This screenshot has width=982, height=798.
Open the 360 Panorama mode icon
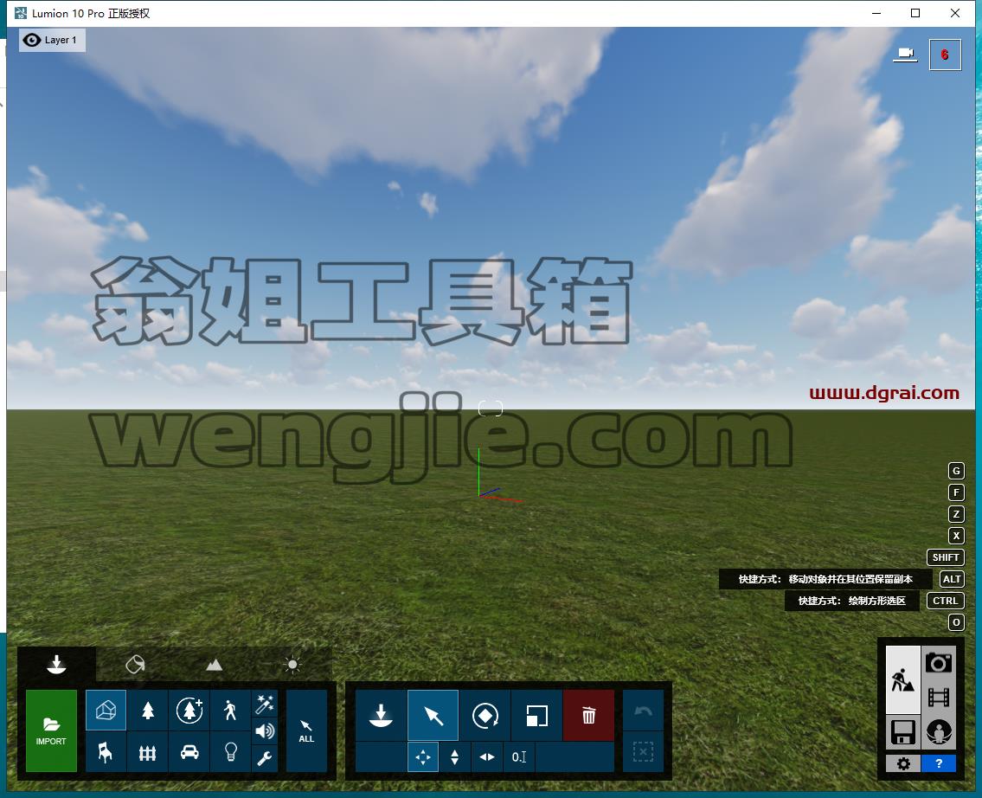(x=938, y=731)
